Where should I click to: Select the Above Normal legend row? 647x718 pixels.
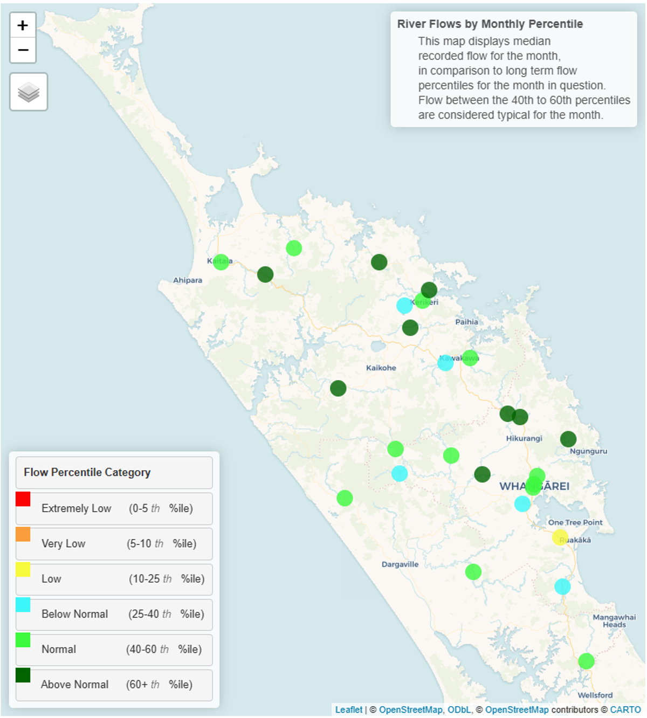point(114,685)
